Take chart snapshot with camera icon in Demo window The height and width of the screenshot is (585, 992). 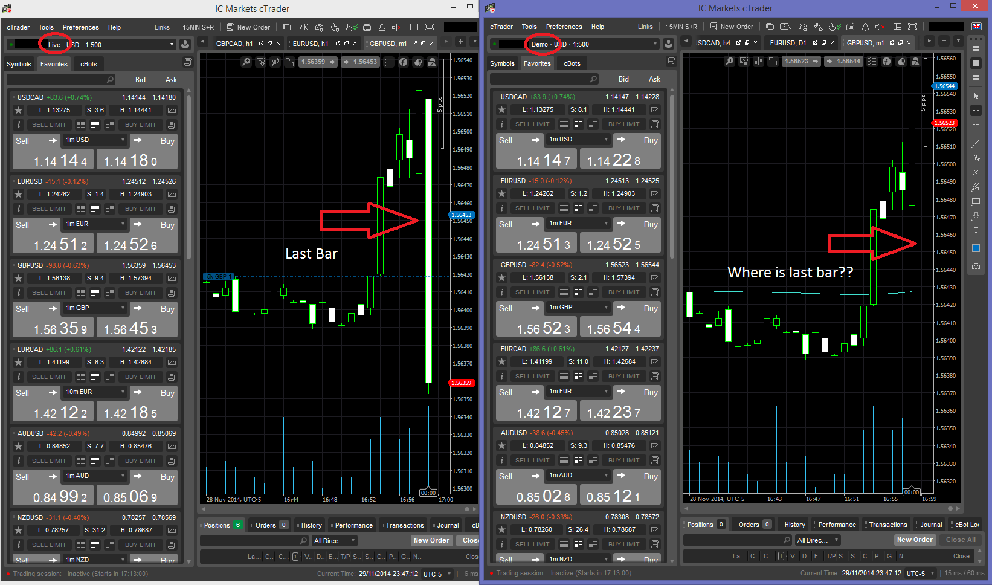[x=976, y=267]
